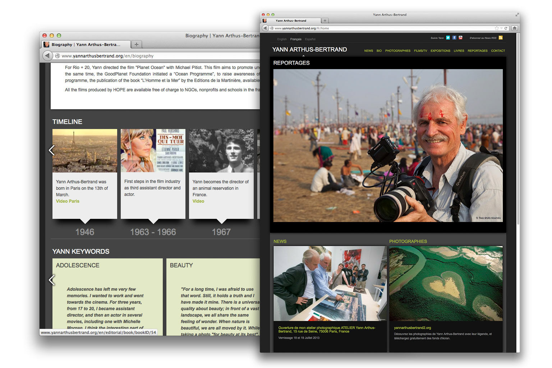Select the Yann Arthus-Bertrand tab in front window
Image resolution: width=552 pixels, height=368 pixels.
coord(291,20)
